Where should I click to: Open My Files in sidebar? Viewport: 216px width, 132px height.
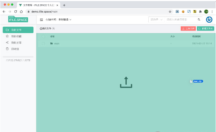click(18, 30)
